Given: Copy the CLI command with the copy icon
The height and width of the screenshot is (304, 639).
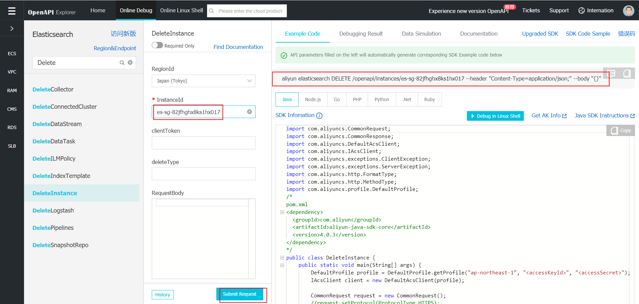Looking at the screenshot, I should [627, 74].
